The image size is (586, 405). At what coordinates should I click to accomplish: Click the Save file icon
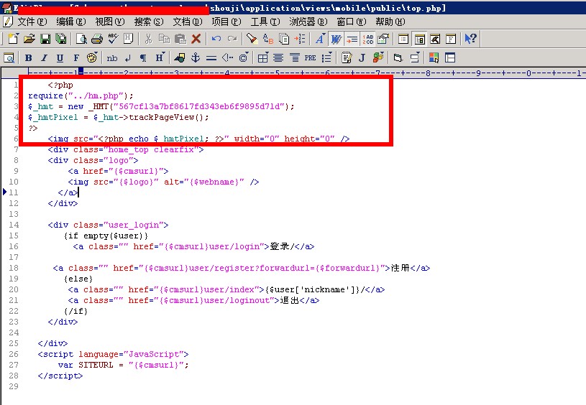[45, 39]
